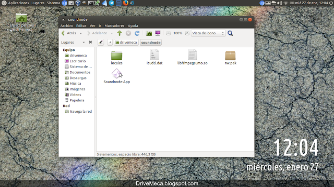Close the sidebar with the X icon
Image resolution: width=334 pixels, height=187 pixels.
coord(90,42)
